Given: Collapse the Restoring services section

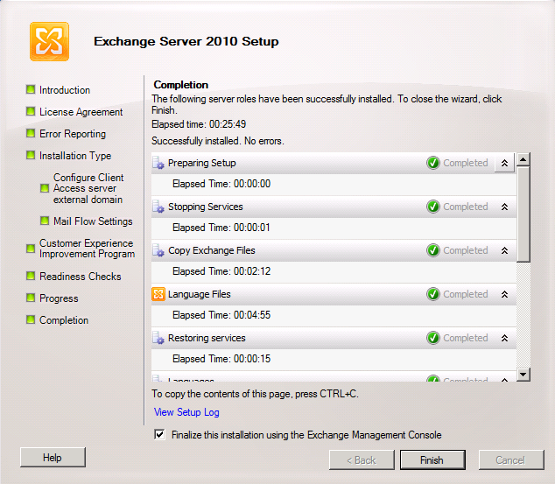Looking at the screenshot, I should 504,338.
